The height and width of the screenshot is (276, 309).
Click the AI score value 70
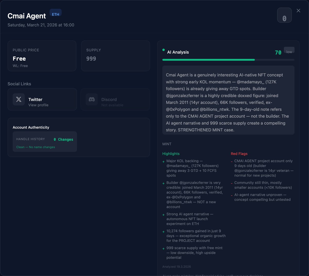pos(278,53)
